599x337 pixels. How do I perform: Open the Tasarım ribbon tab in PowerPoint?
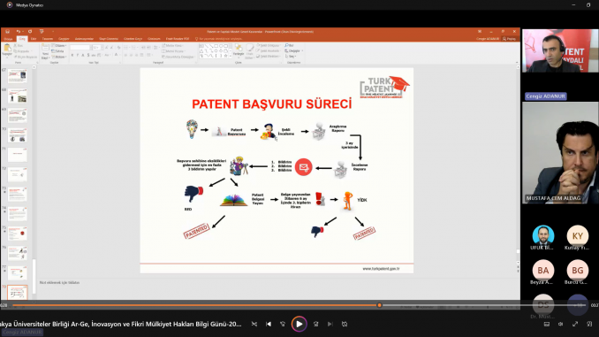48,39
